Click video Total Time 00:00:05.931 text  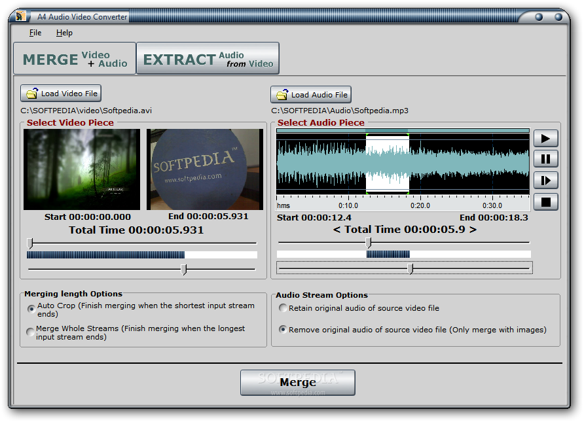(x=136, y=230)
